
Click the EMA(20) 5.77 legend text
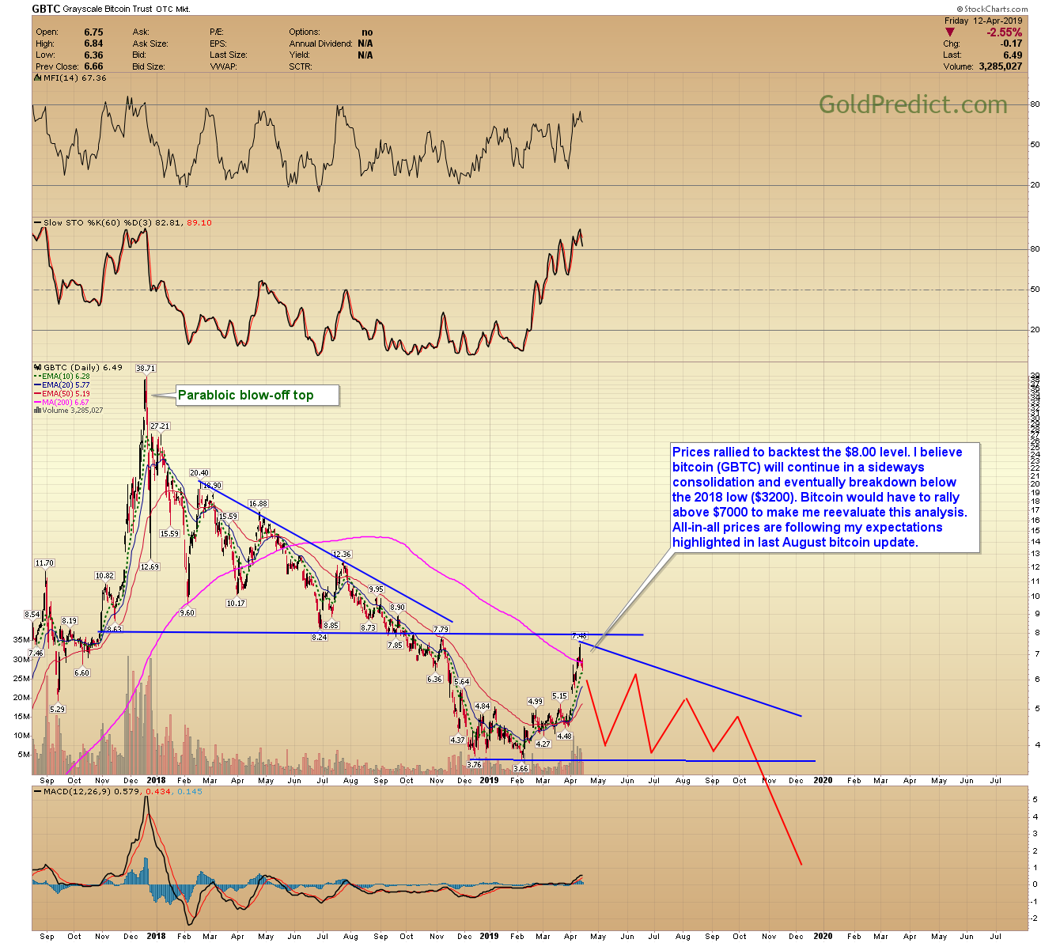[x=66, y=385]
